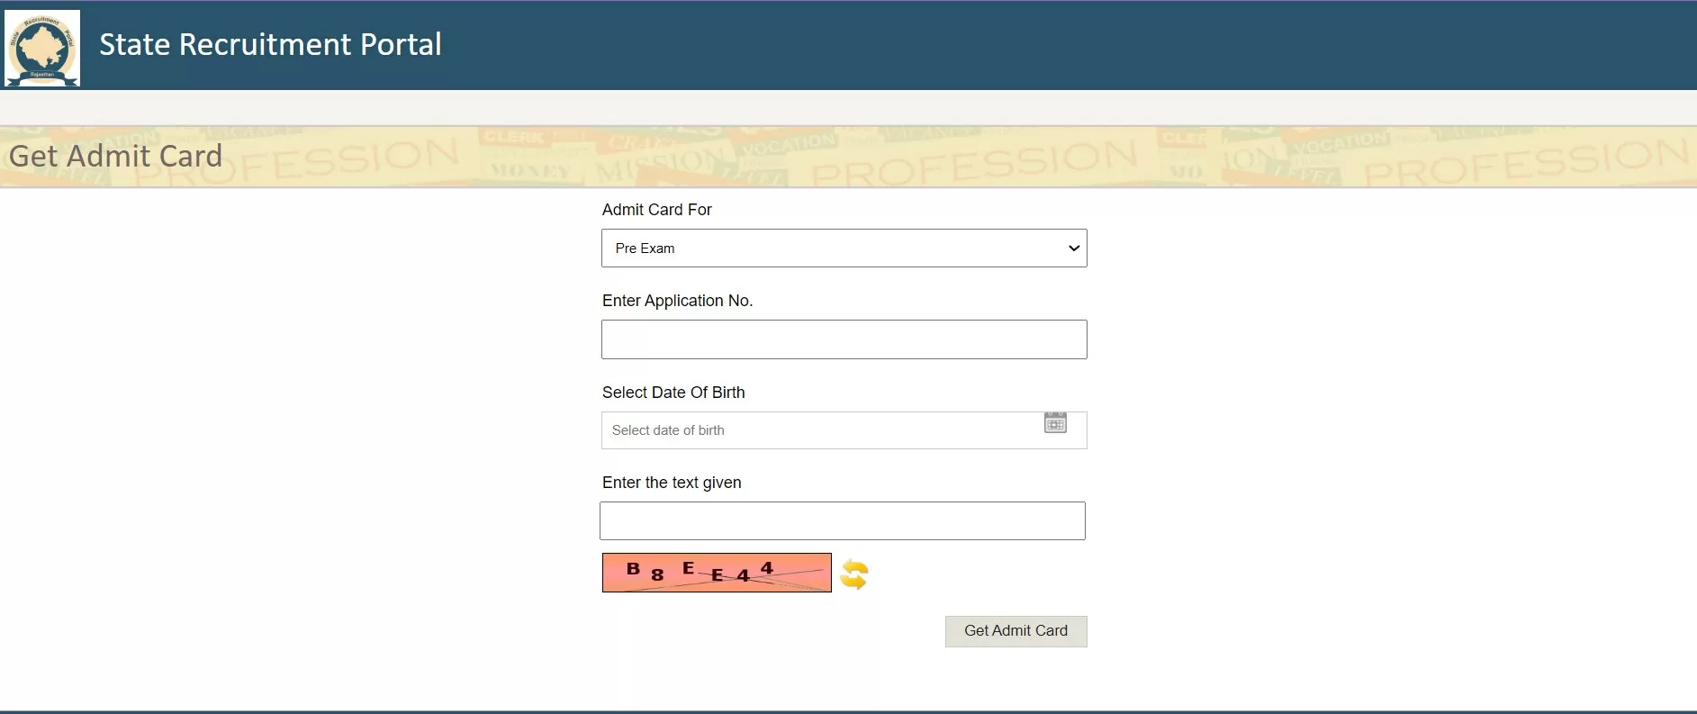Open the calendar date picker icon

[1055, 422]
